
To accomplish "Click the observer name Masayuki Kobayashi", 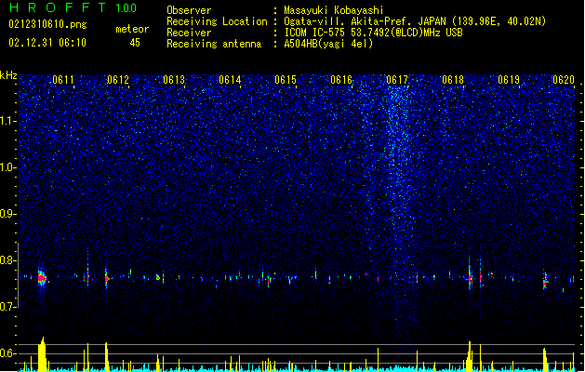I will tap(334, 10).
